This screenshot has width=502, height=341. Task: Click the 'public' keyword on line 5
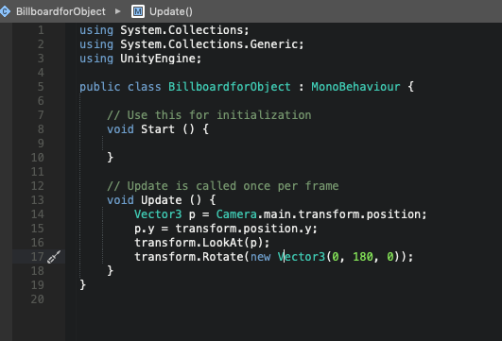[x=100, y=87]
